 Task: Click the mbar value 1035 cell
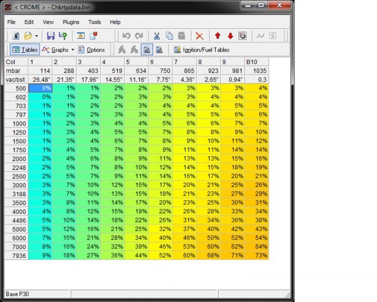[257, 71]
